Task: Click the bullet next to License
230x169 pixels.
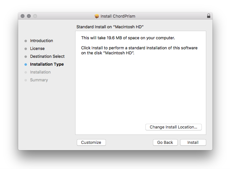Action: [26, 49]
